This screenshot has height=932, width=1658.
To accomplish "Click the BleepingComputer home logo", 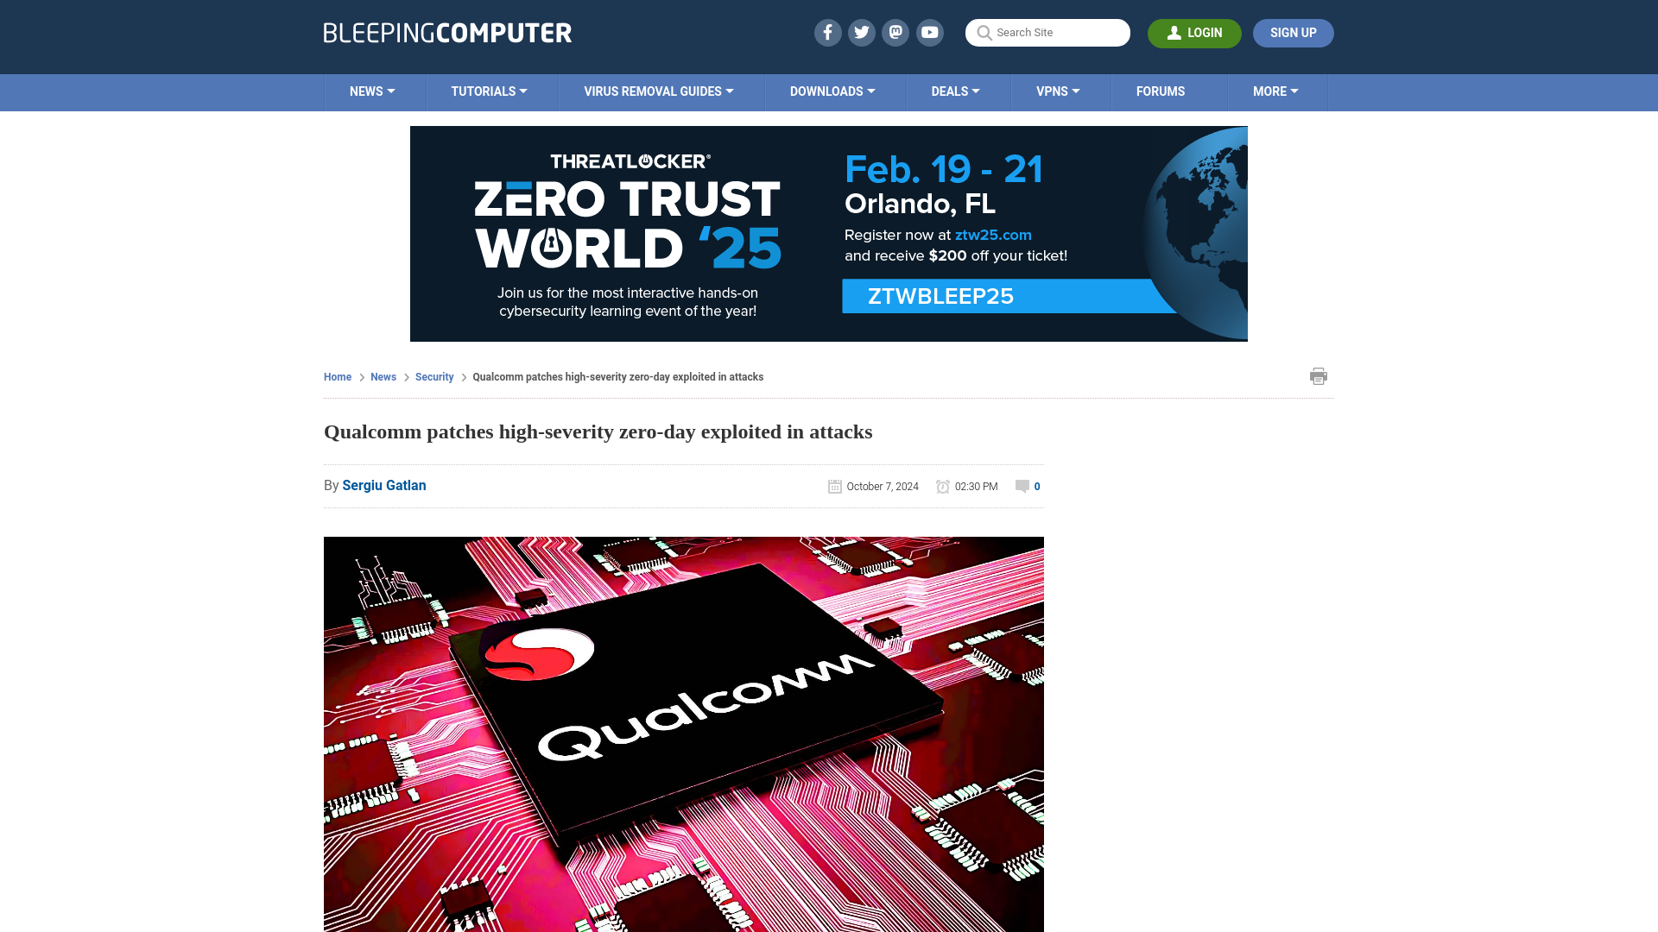I will coord(446,32).
